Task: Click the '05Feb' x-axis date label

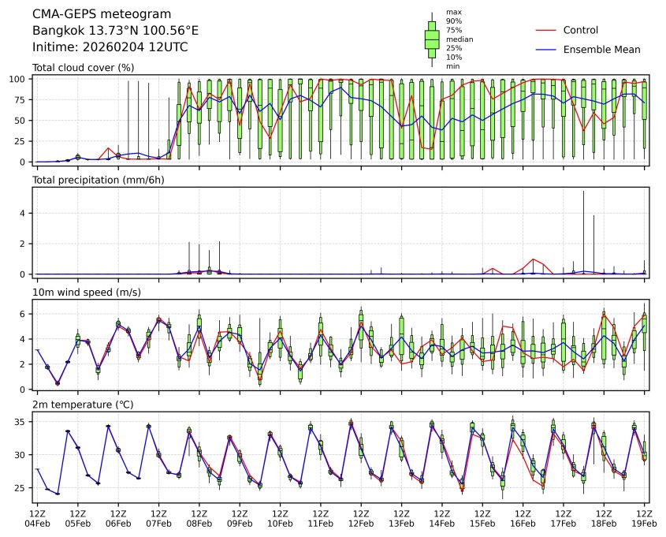Action: coord(78,524)
